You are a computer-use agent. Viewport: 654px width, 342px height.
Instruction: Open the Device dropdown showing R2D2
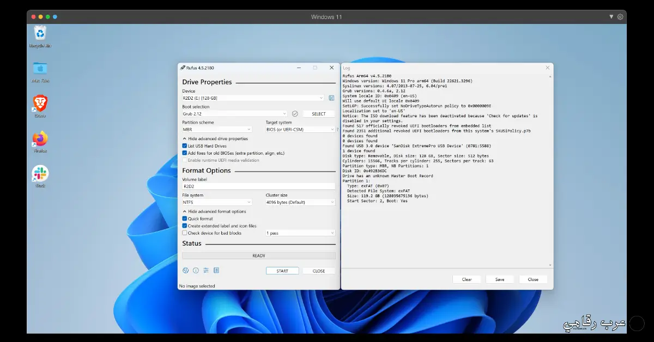pos(253,98)
